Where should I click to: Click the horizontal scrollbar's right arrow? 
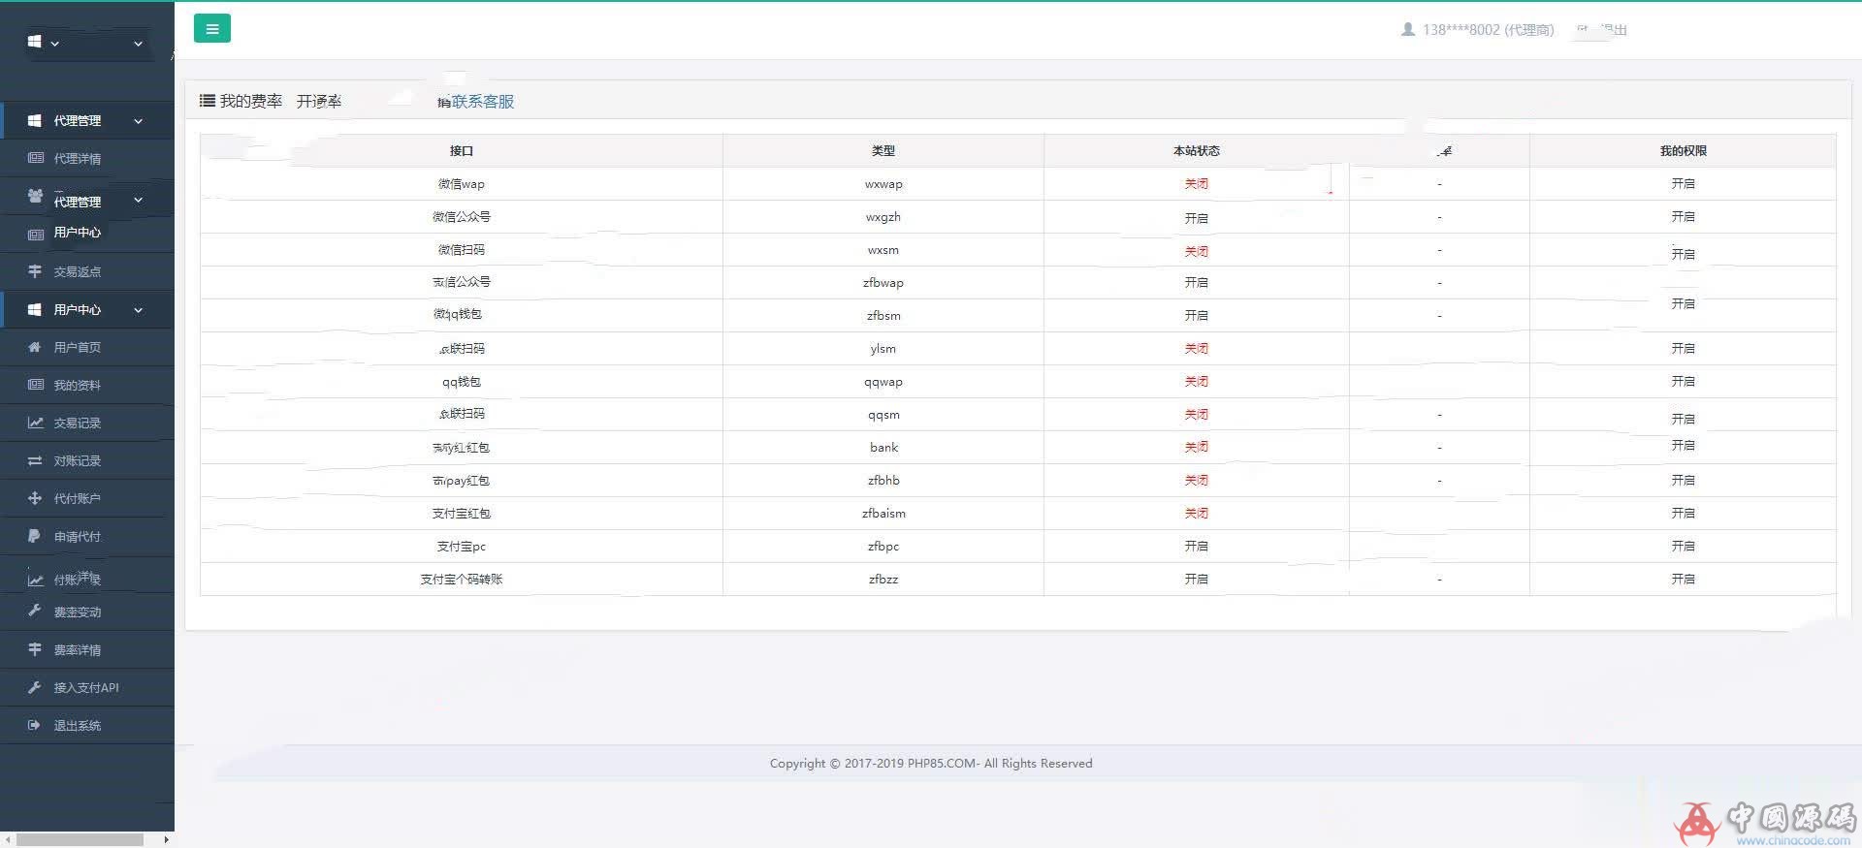166,839
